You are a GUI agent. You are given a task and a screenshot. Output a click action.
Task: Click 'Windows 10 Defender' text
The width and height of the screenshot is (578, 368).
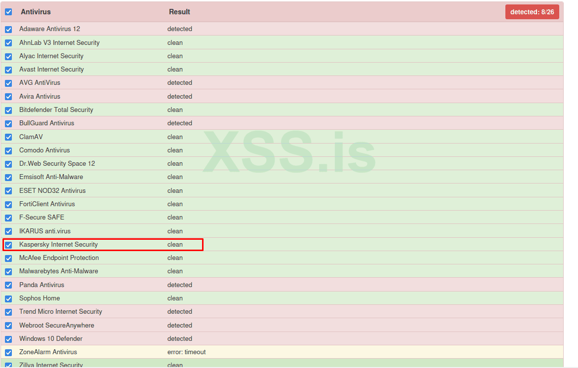tap(51, 338)
